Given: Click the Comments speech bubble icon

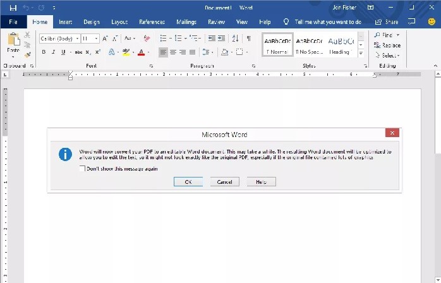Looking at the screenshot, I should tap(412, 21).
